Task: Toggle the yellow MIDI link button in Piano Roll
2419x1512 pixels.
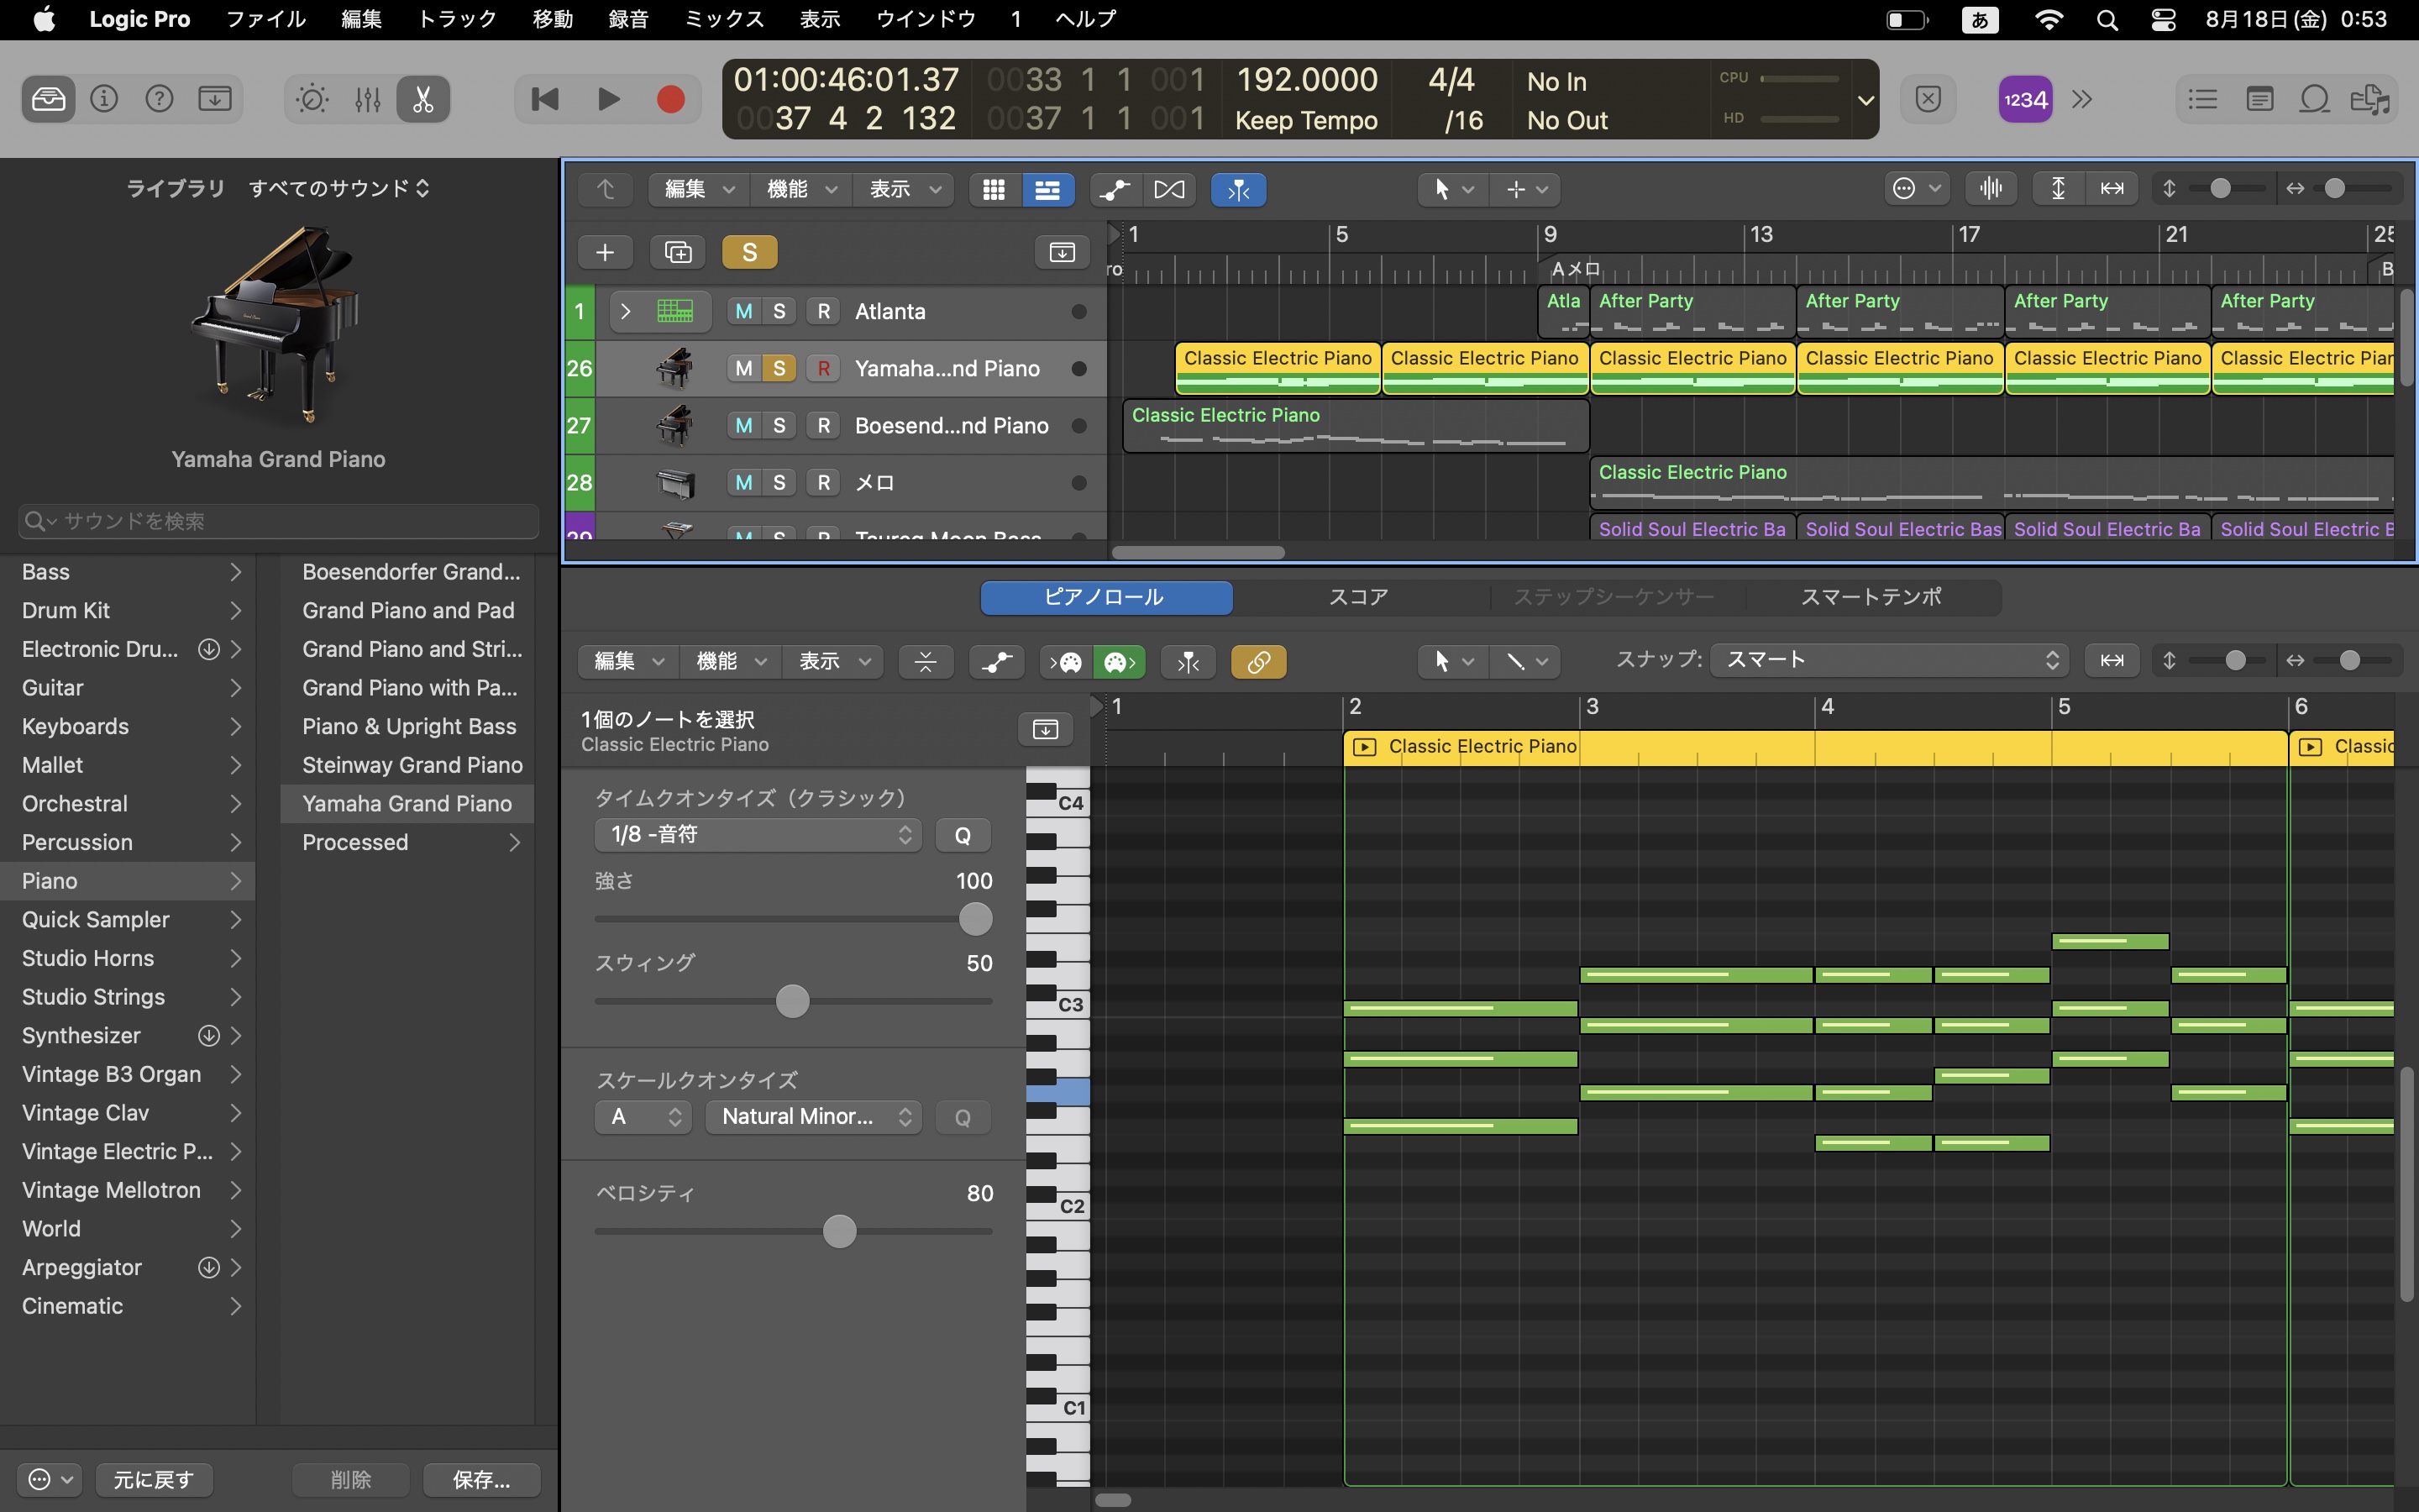Action: (1258, 661)
